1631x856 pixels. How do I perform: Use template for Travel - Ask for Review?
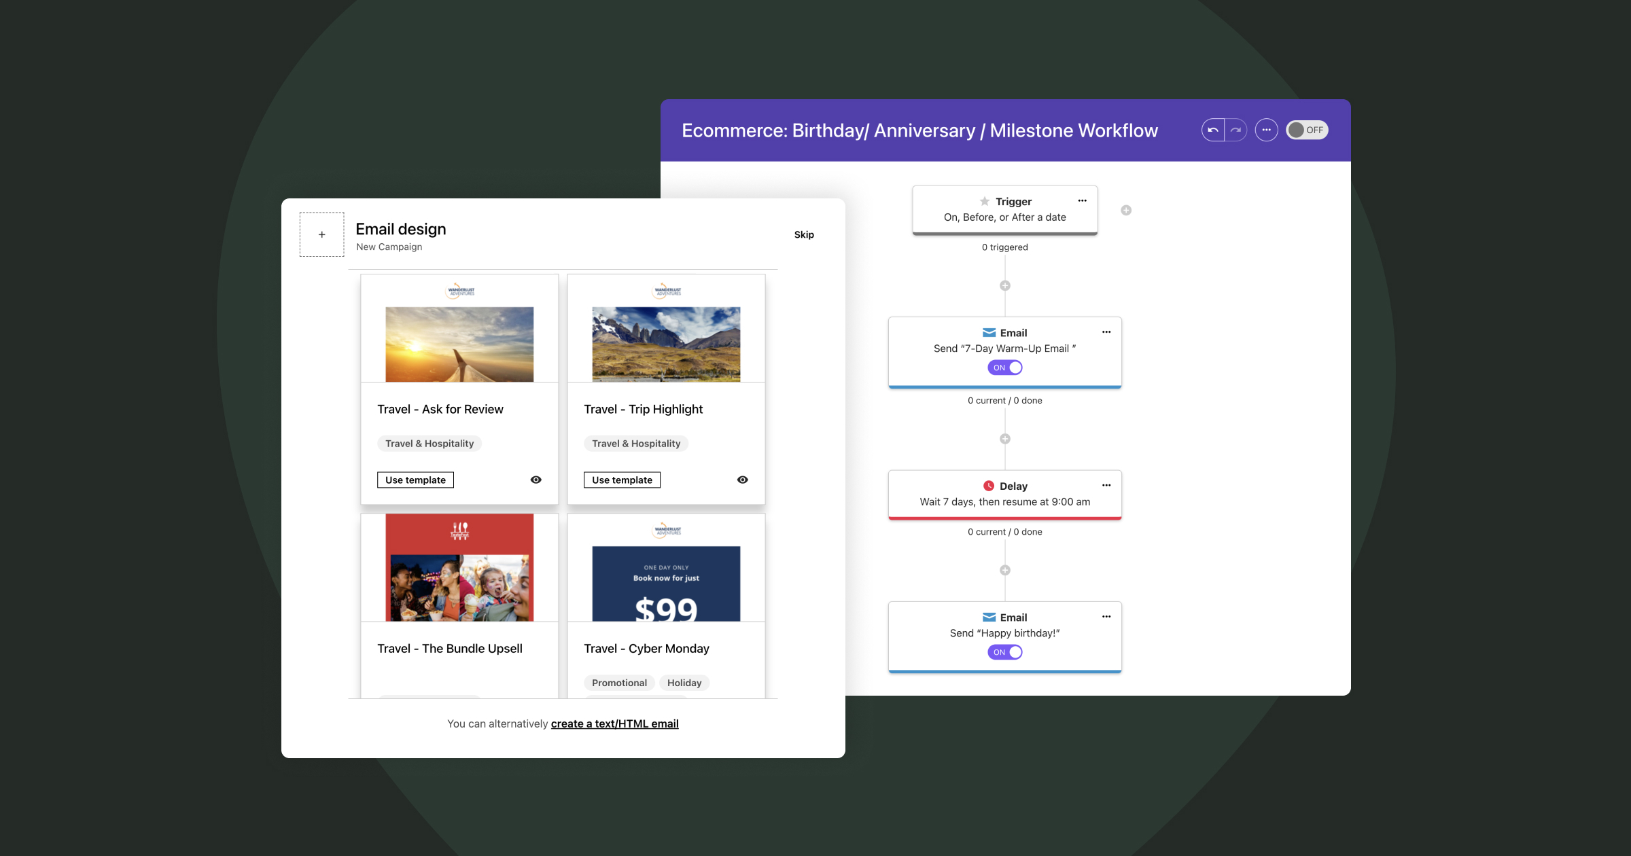pos(415,480)
